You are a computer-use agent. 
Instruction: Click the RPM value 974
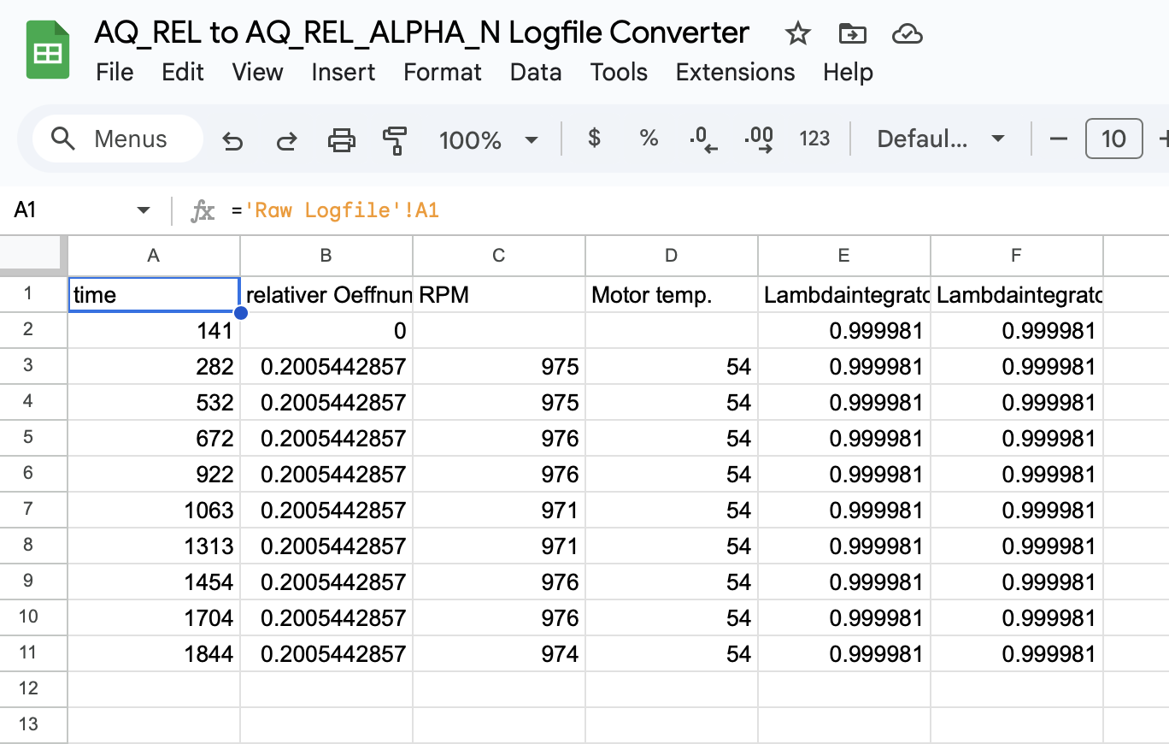point(499,654)
